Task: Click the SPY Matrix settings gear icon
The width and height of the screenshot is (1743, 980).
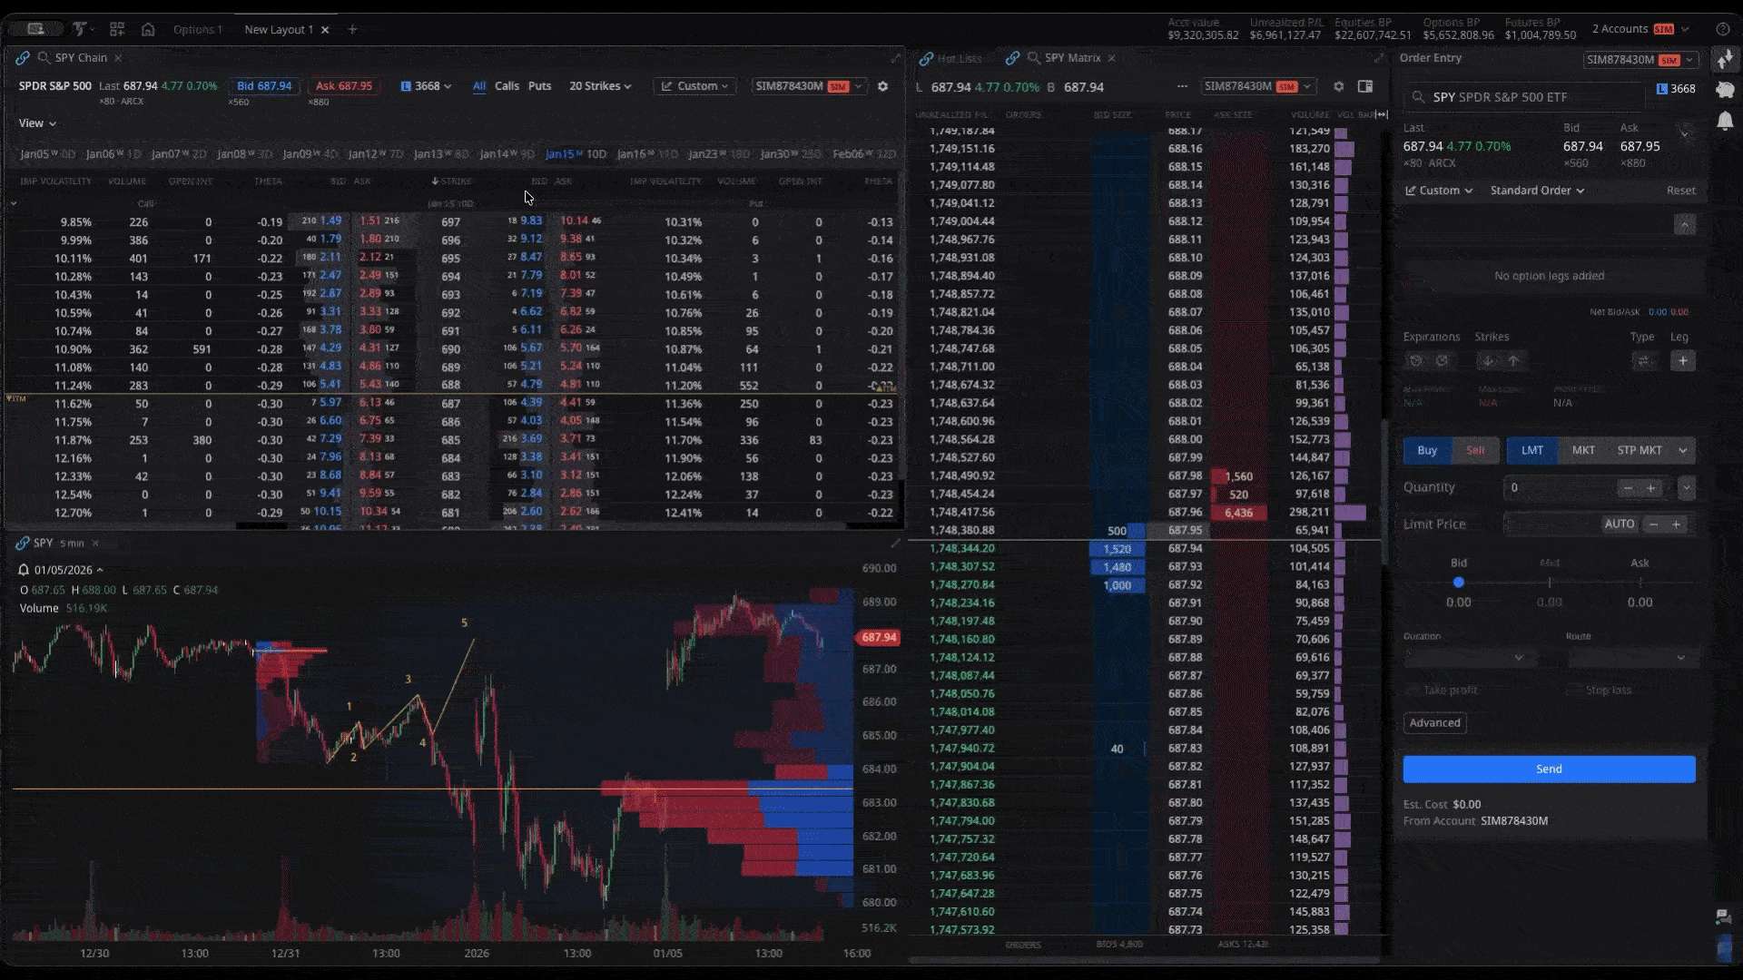Action: tap(1338, 86)
